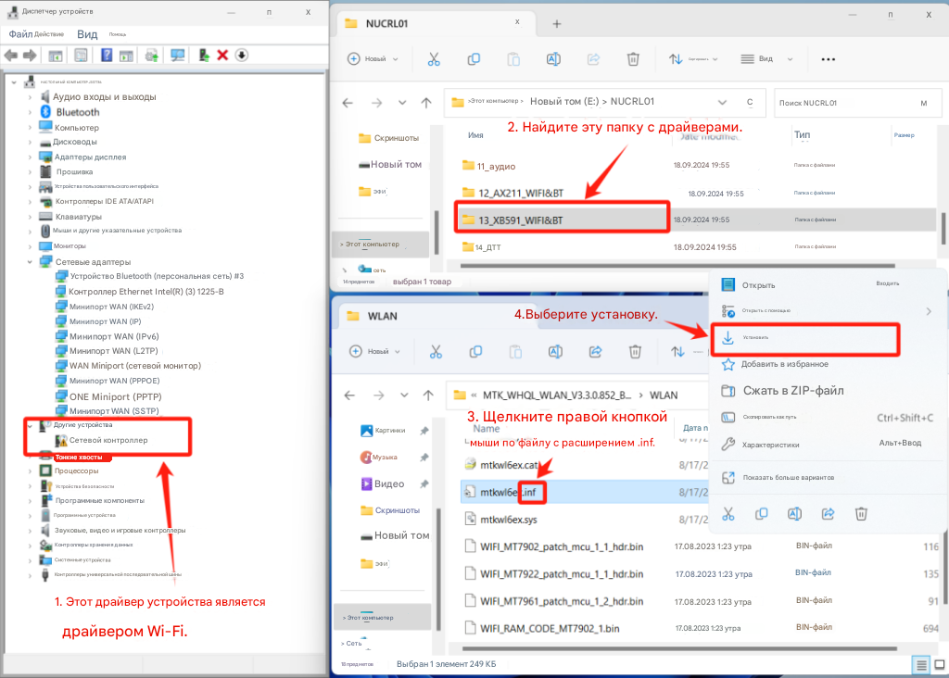This screenshot has height=678, width=949.
Task: Click the Rename icon in NUCRL01 window toolbar
Action: pyautogui.click(x=553, y=59)
